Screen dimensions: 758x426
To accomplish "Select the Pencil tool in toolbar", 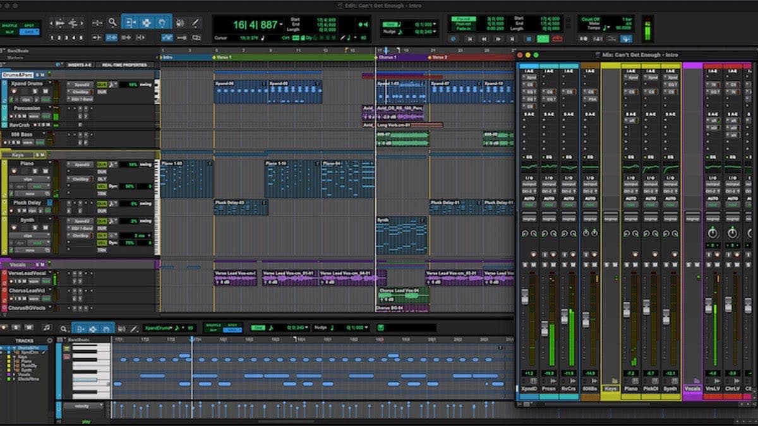I will (x=196, y=23).
